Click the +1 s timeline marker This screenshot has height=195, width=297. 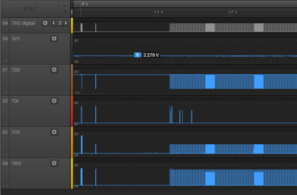(x=159, y=12)
